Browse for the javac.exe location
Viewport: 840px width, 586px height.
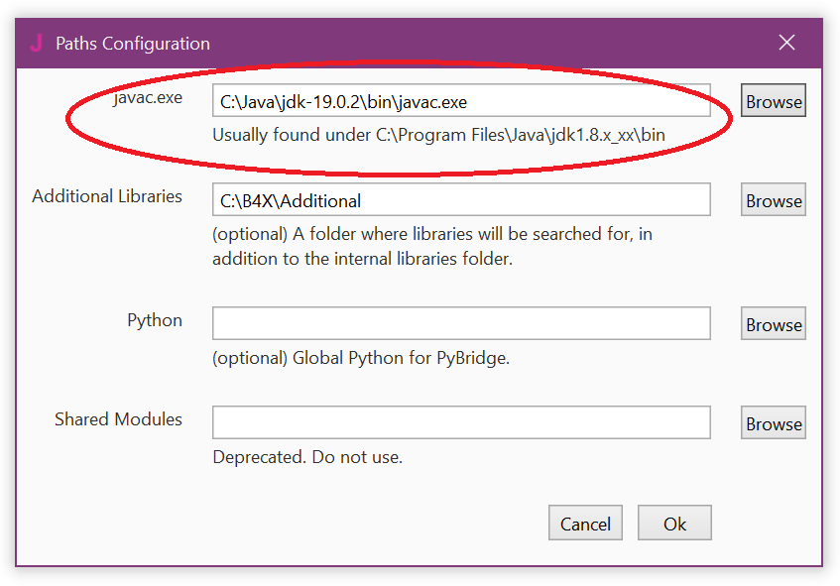(x=774, y=101)
